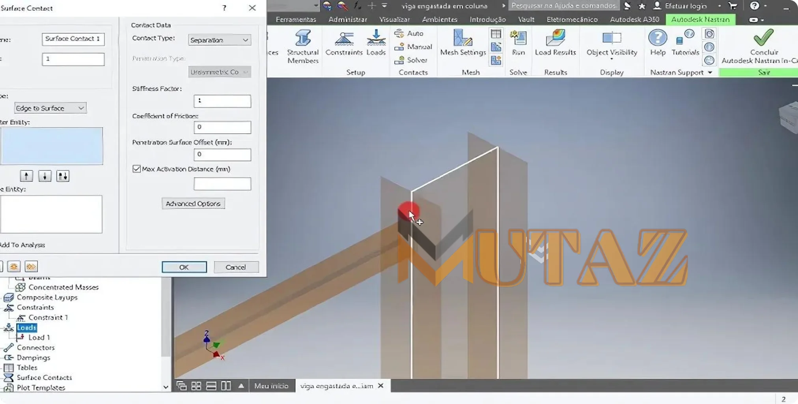Screen dimensions: 798x404
Task: Open Nastran Tutorials
Action: tap(685, 43)
